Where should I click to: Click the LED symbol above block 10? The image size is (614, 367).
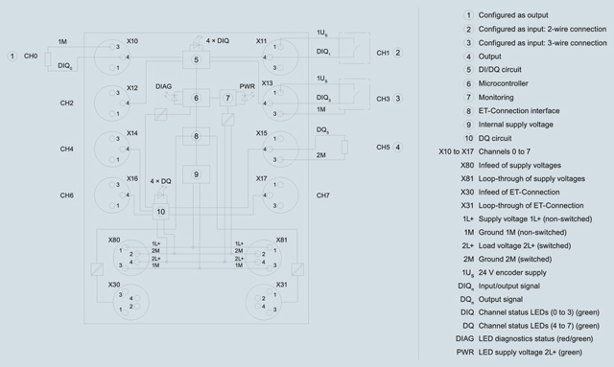tap(161, 195)
